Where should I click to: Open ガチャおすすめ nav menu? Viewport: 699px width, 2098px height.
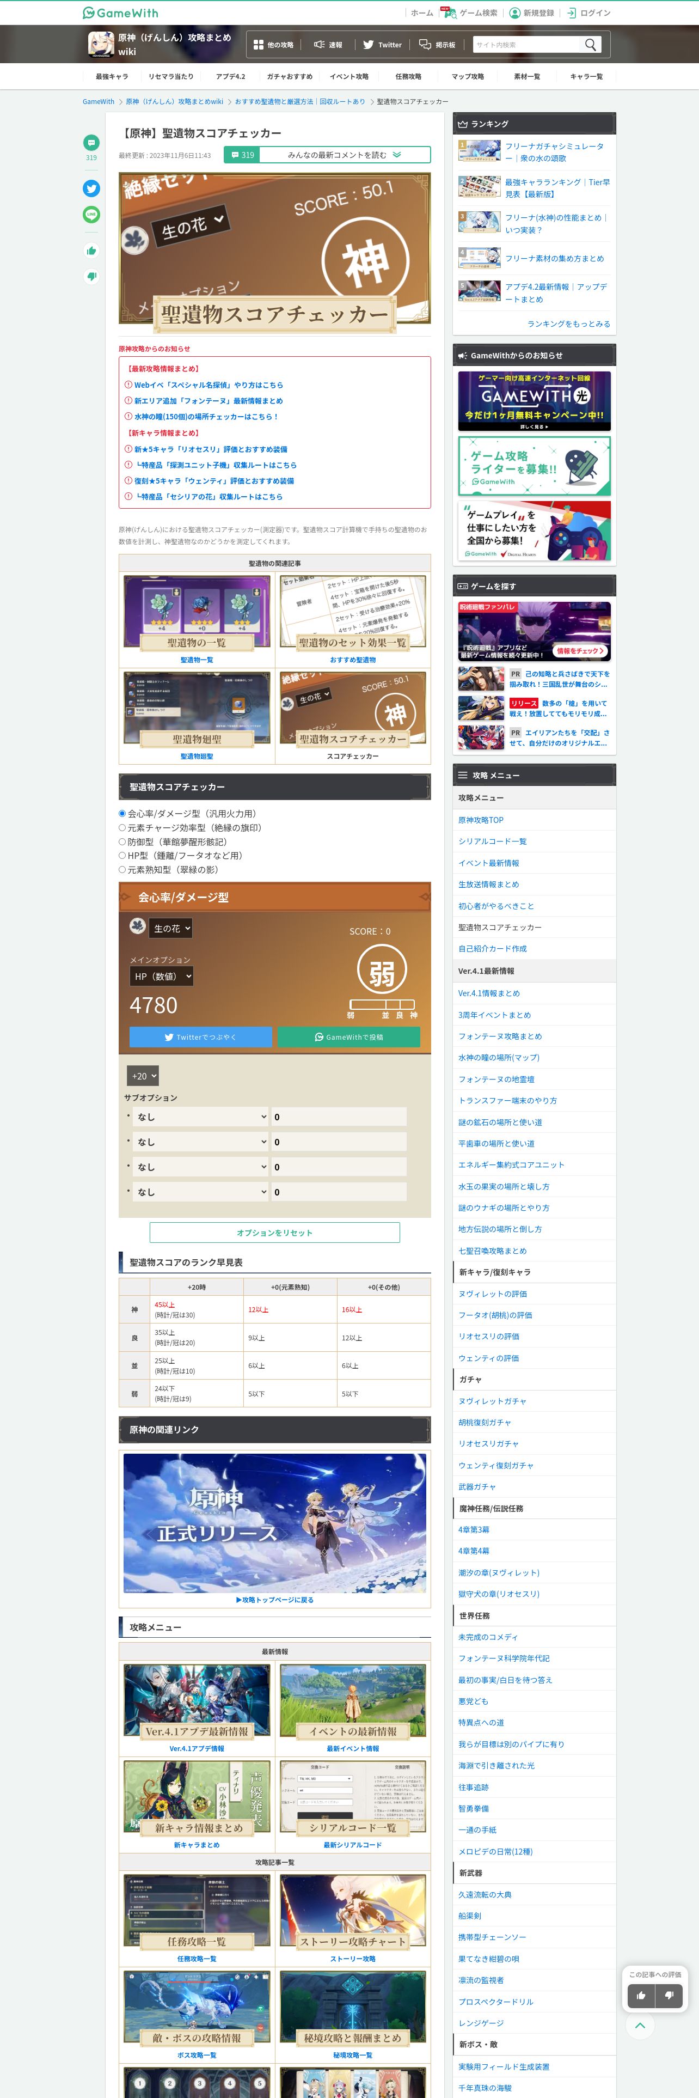tap(290, 77)
